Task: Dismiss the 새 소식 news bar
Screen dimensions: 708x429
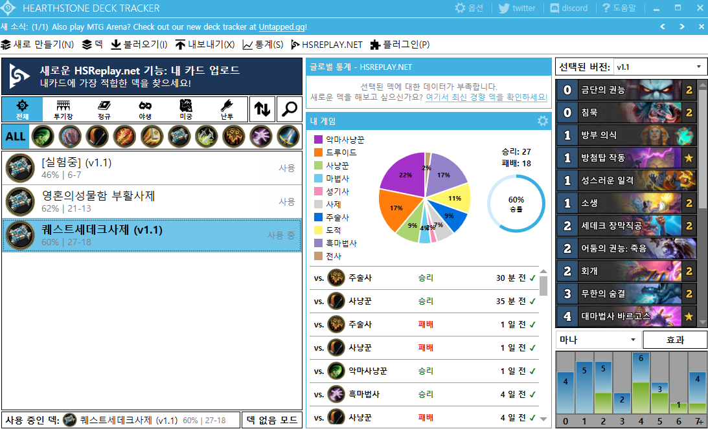Action: 702,27
